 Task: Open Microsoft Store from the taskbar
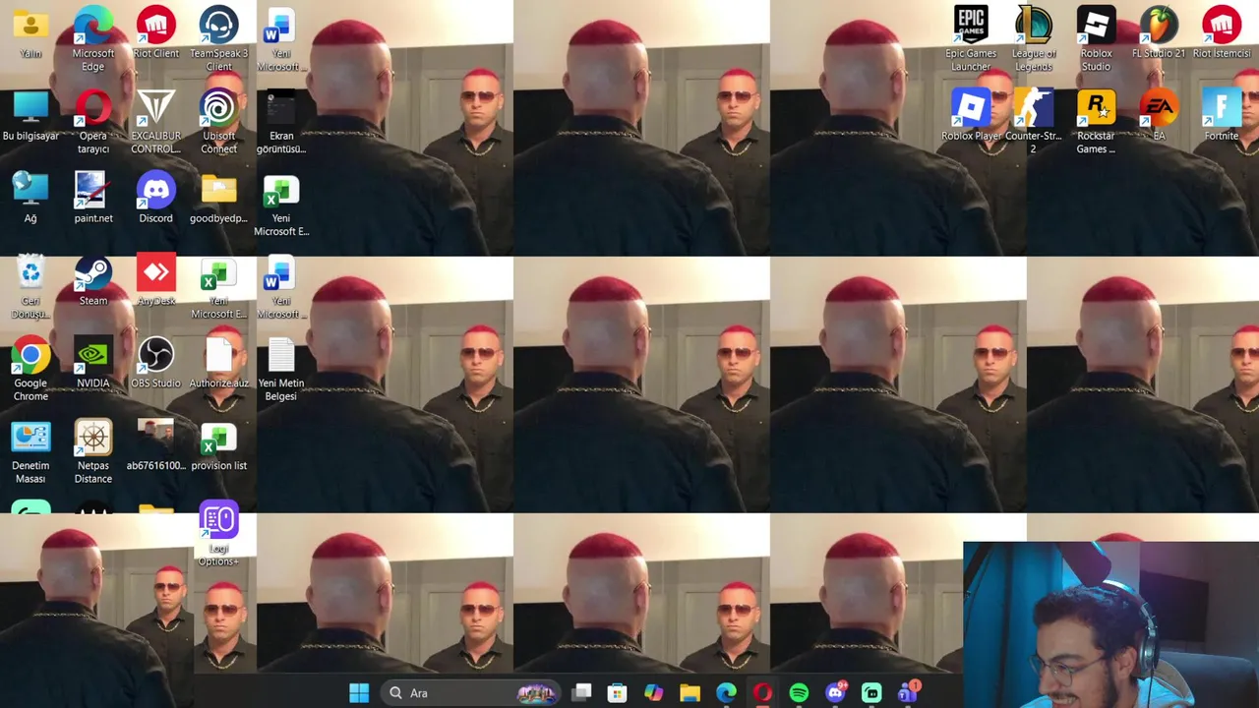[618, 693]
